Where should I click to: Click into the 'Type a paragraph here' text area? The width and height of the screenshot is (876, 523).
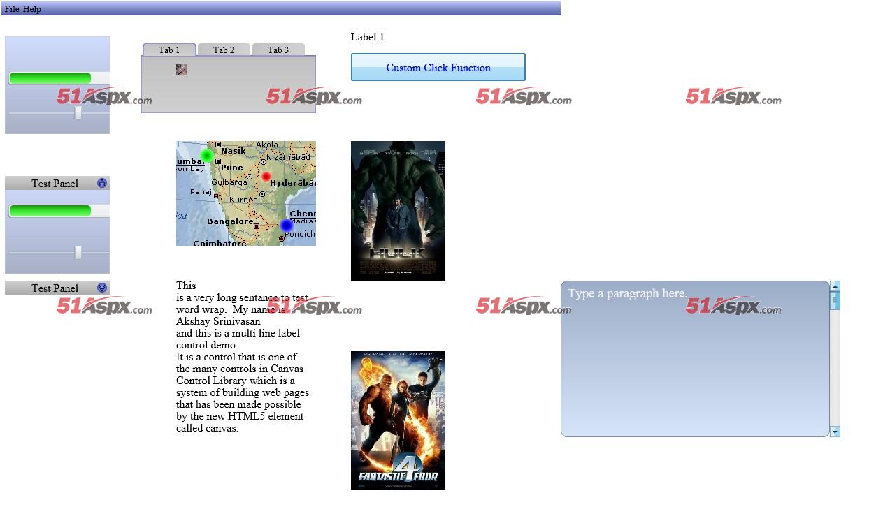tap(695, 359)
